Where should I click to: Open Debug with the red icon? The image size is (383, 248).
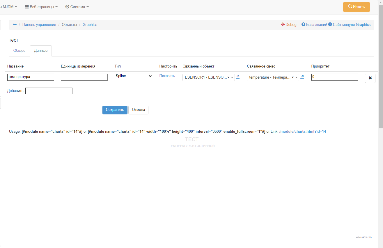288,25
